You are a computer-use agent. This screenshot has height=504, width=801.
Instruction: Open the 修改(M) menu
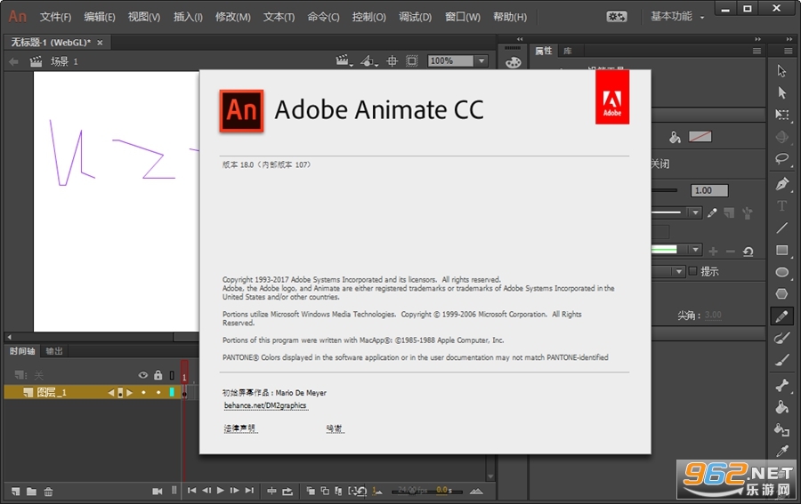point(233,17)
